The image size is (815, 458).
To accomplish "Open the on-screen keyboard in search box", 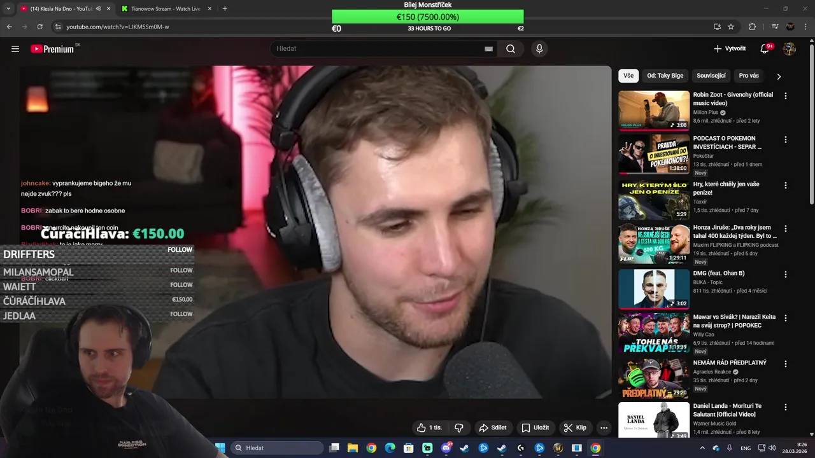I will tap(488, 49).
